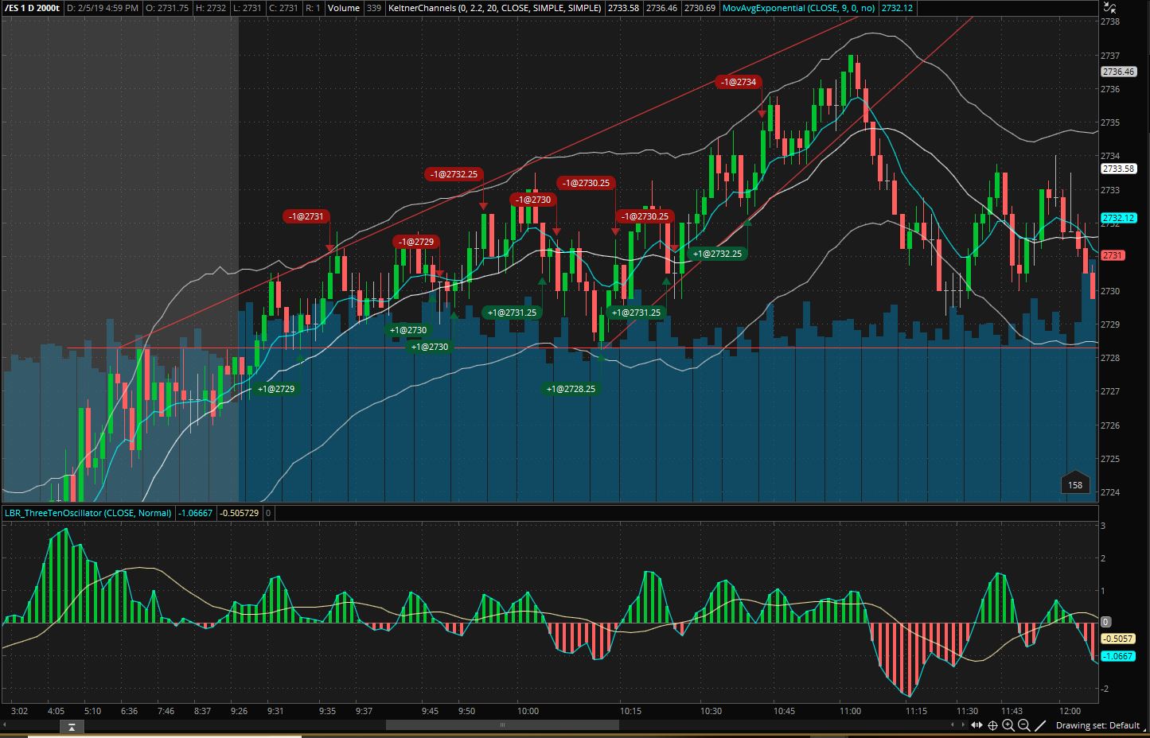Click the pan left-right chart icon
This screenshot has height=738, width=1150.
point(977,725)
